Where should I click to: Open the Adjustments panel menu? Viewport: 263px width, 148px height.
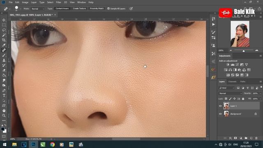tap(261, 56)
